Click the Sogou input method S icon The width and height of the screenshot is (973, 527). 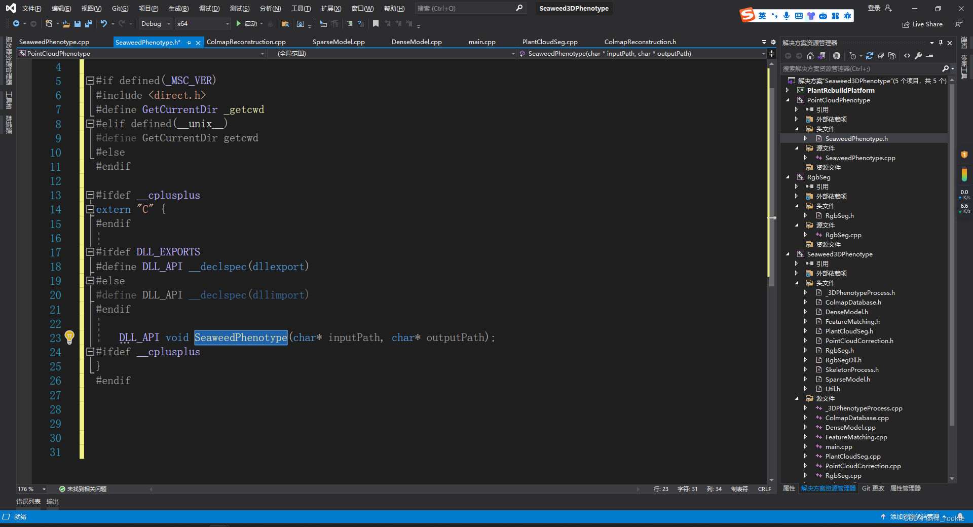[747, 15]
